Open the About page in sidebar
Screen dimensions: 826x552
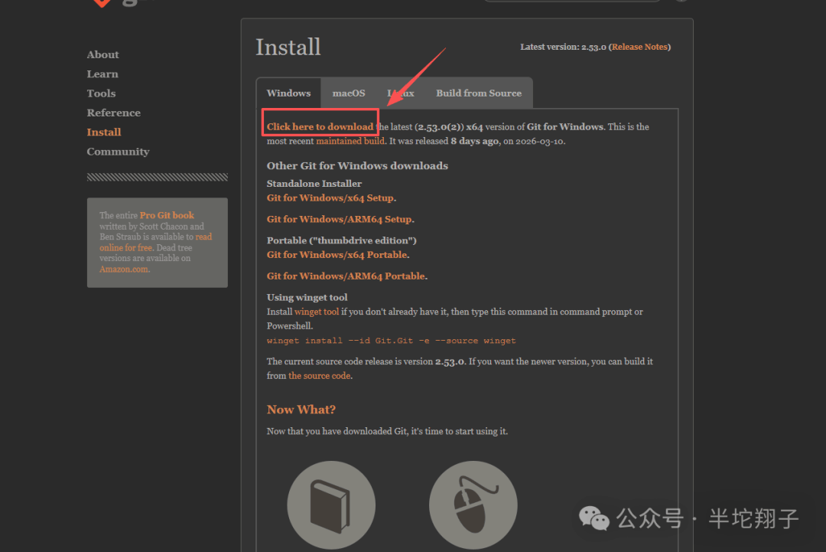click(x=102, y=55)
